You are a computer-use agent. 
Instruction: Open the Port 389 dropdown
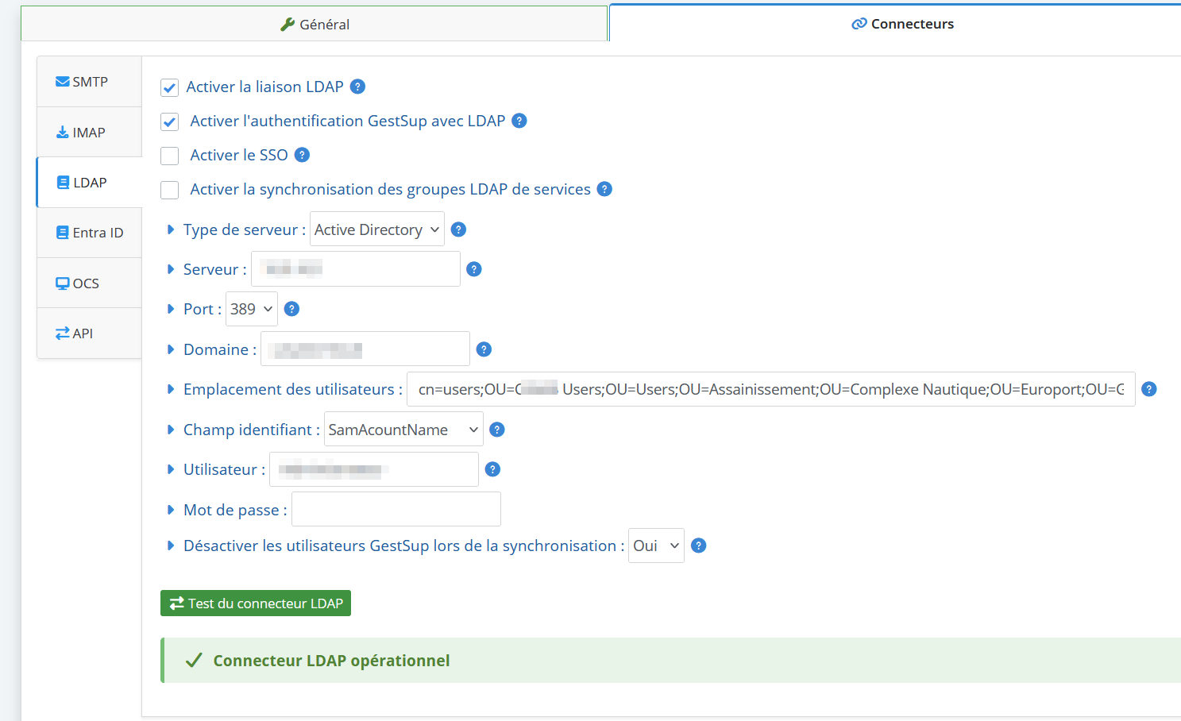pos(252,309)
